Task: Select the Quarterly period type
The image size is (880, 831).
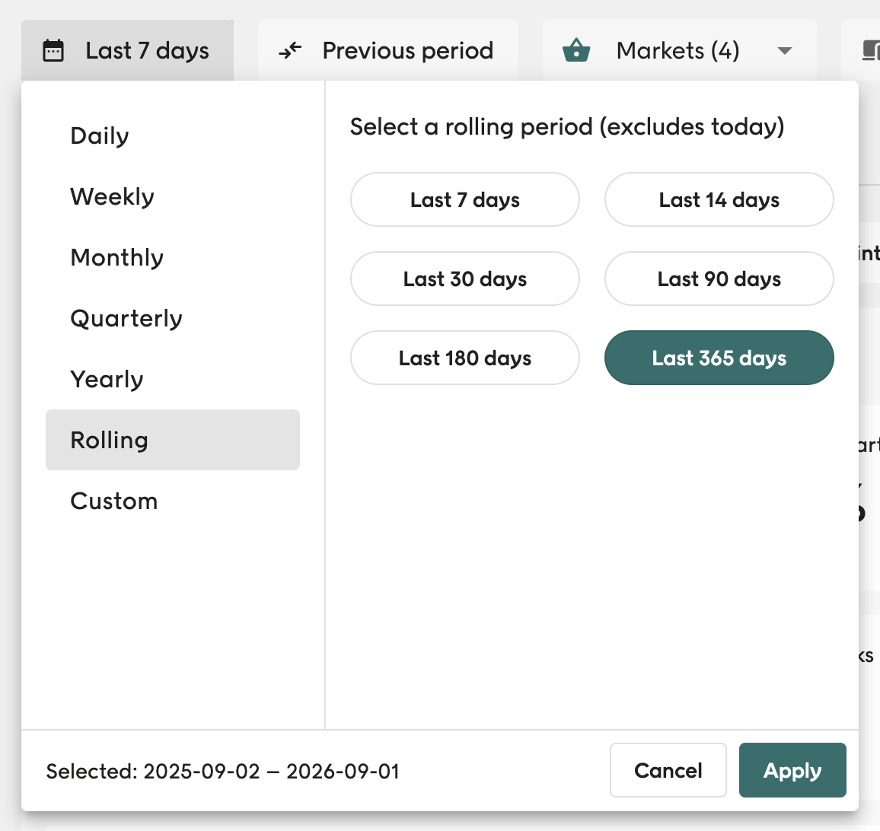Action: 173,318
